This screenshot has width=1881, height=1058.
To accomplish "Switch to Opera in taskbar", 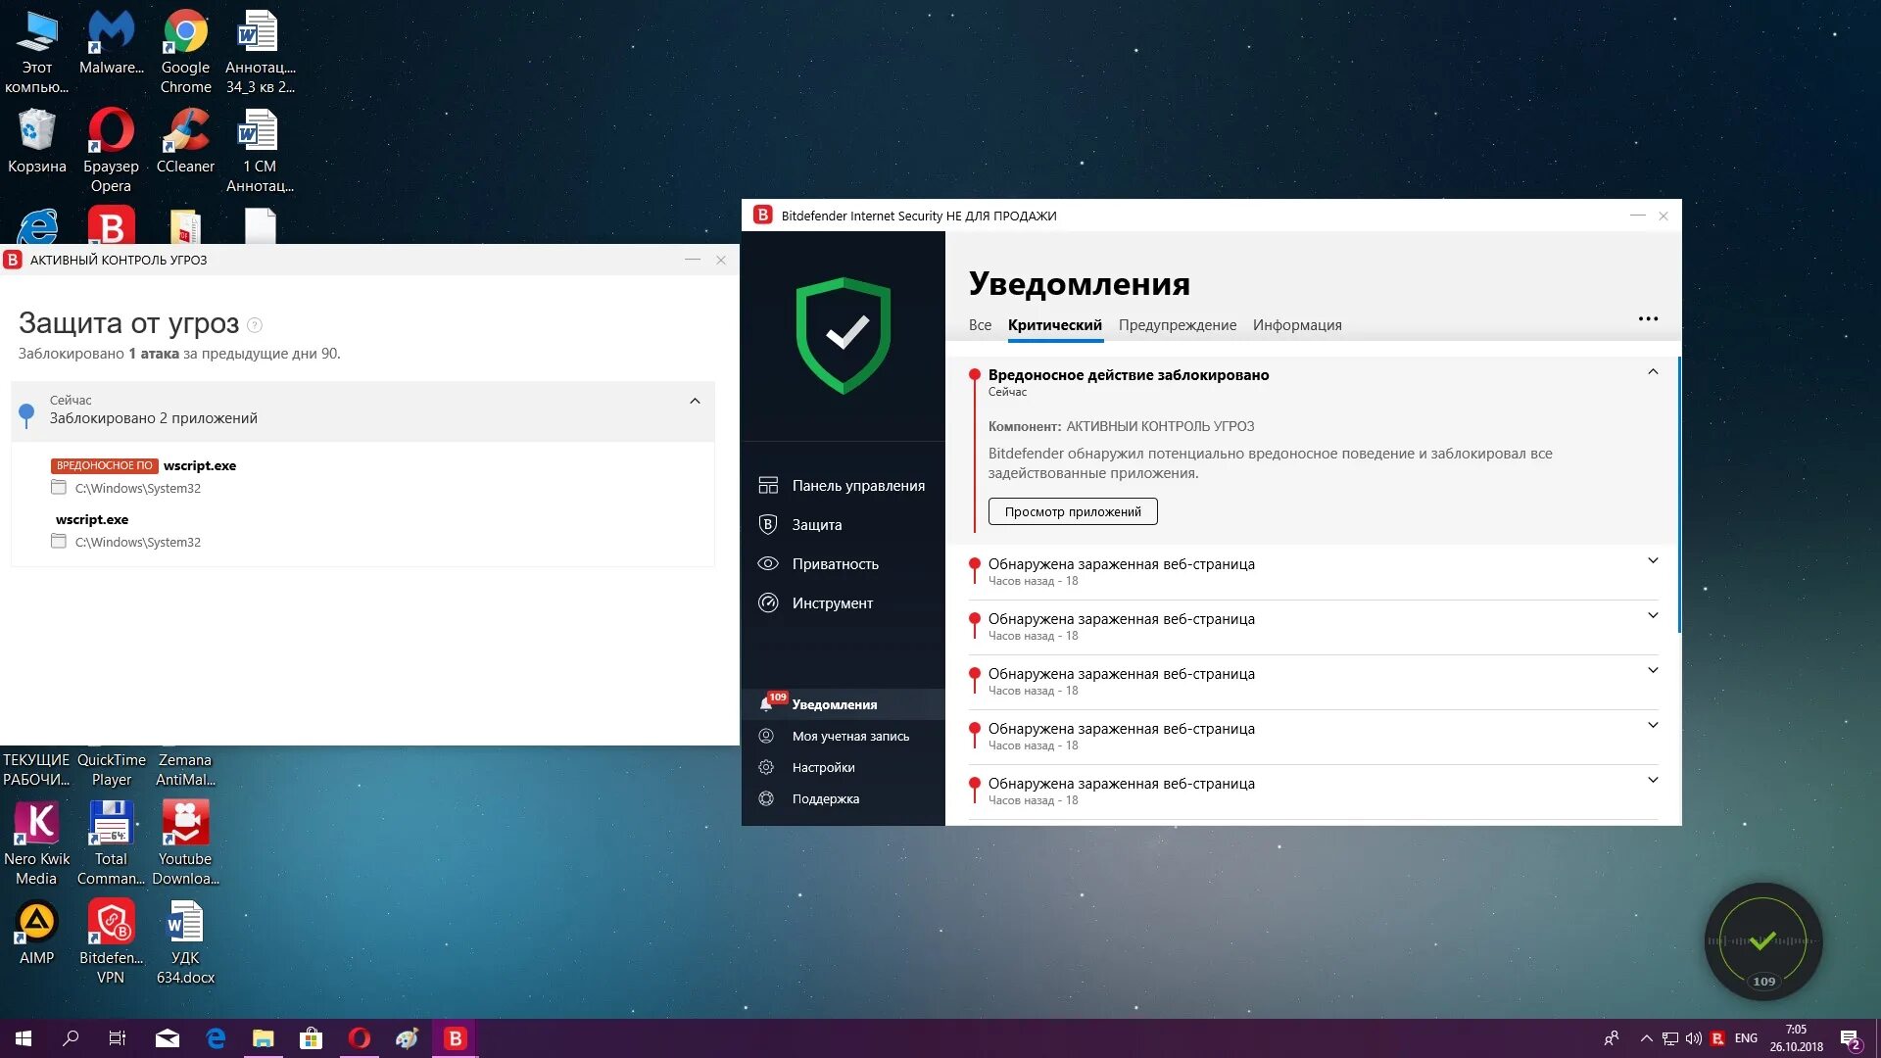I will click(359, 1038).
